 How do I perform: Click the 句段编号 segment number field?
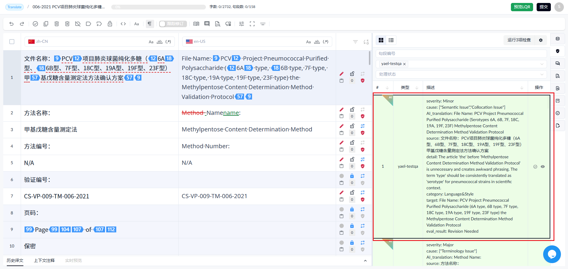coord(461,53)
